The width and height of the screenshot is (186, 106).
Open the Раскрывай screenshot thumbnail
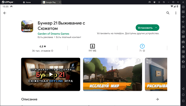coord(156,74)
